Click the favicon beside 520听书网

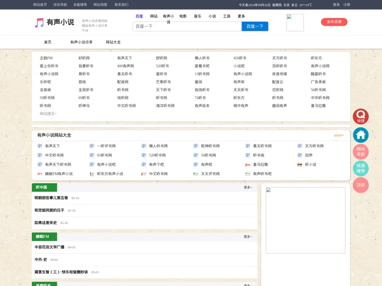tap(144, 155)
